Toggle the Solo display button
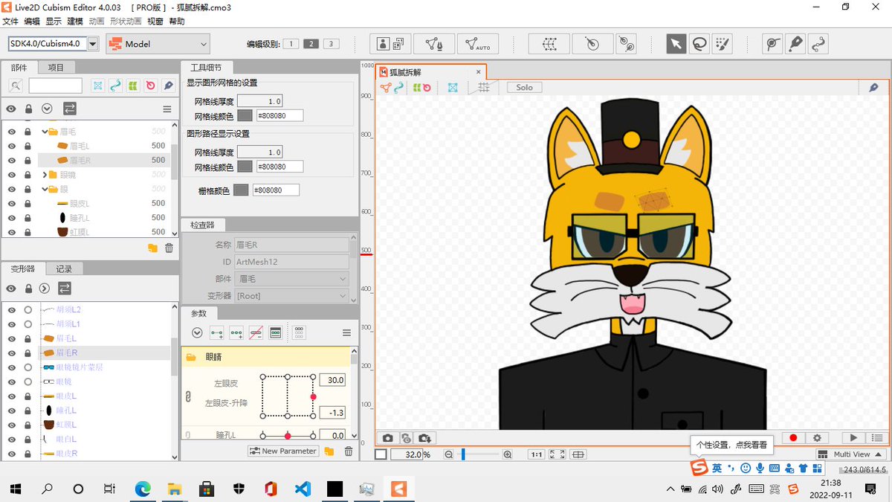The width and height of the screenshot is (892, 502). (x=525, y=87)
